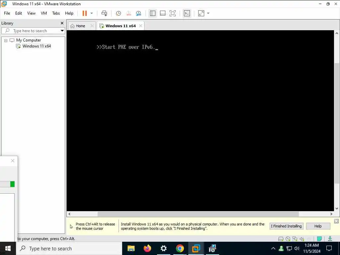
Task: Click the network icon in system tray
Action: tap(289, 248)
